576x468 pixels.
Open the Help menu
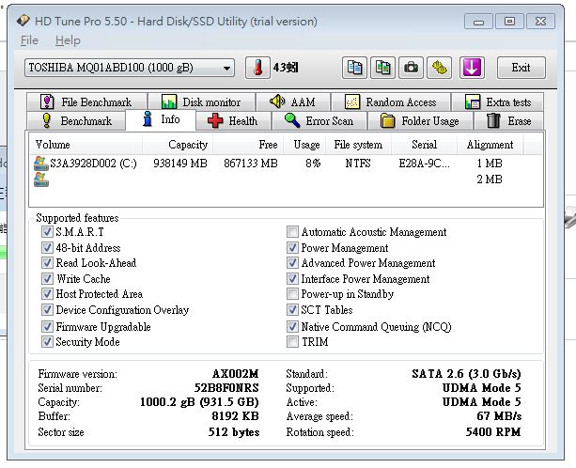coord(68,40)
